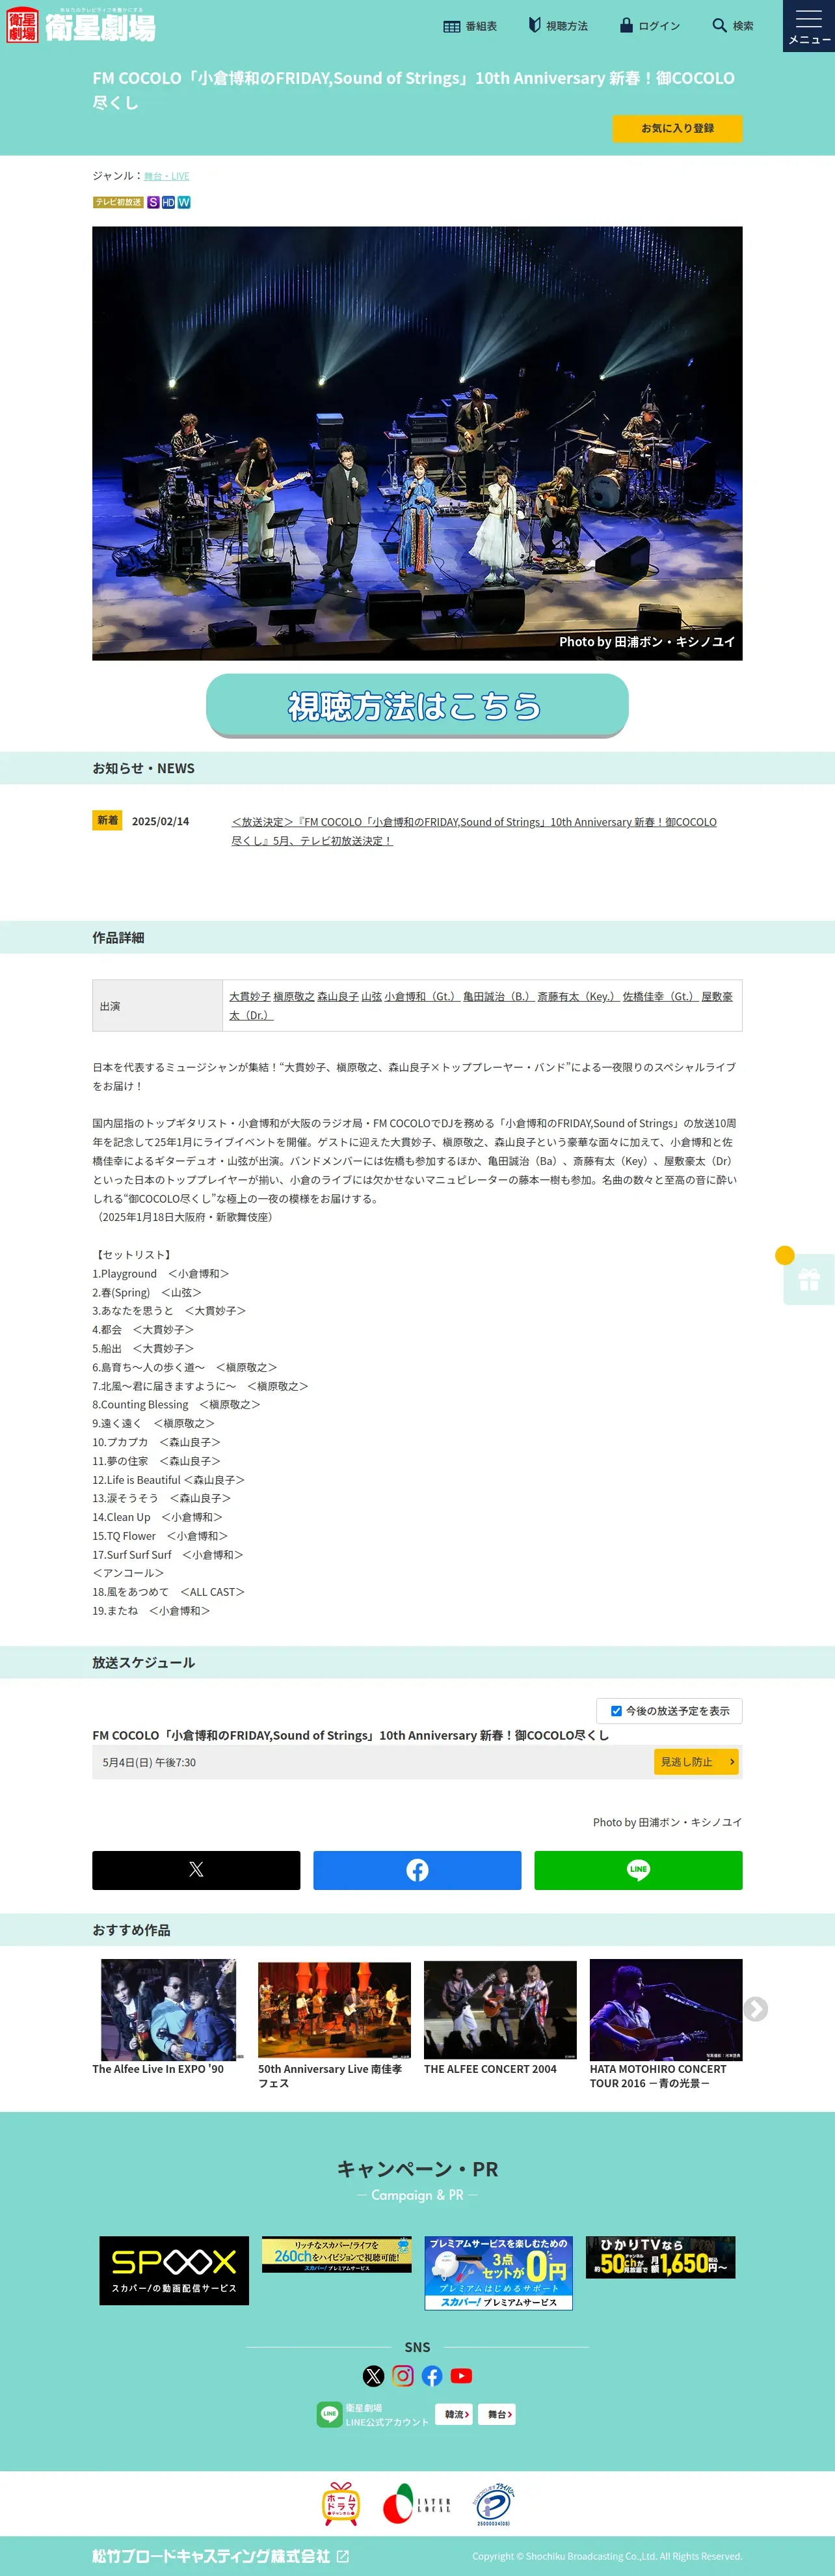Share on LINE with green button
Screen dimensions: 835x2576
[638, 1870]
